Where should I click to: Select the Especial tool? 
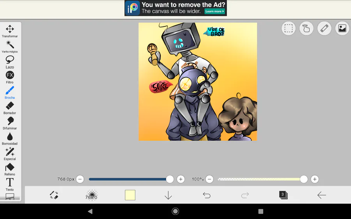point(10,154)
